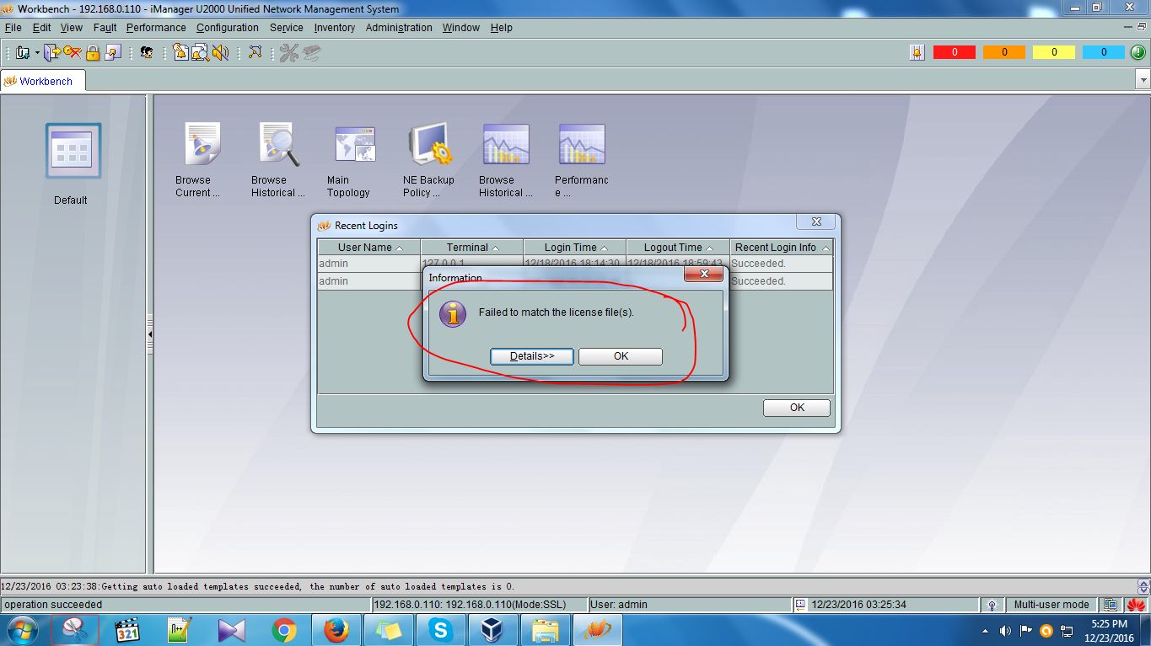Open Chrome from the taskbar
This screenshot has height=646, width=1151.
pyautogui.click(x=283, y=630)
